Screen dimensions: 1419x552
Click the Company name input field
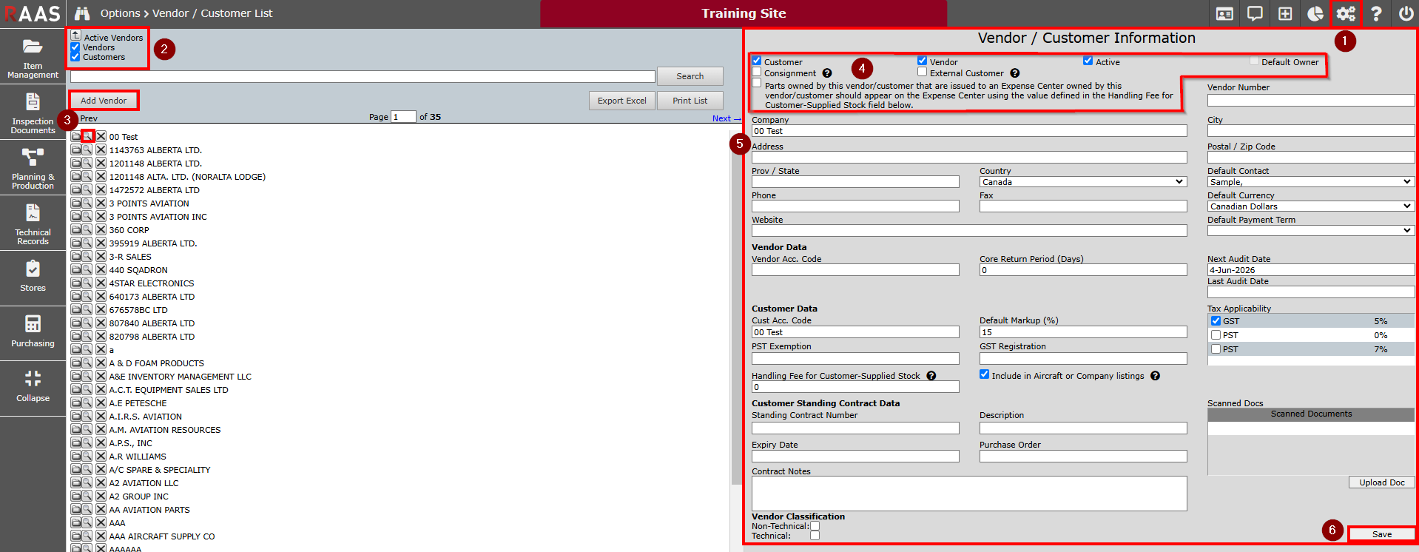pyautogui.click(x=969, y=131)
